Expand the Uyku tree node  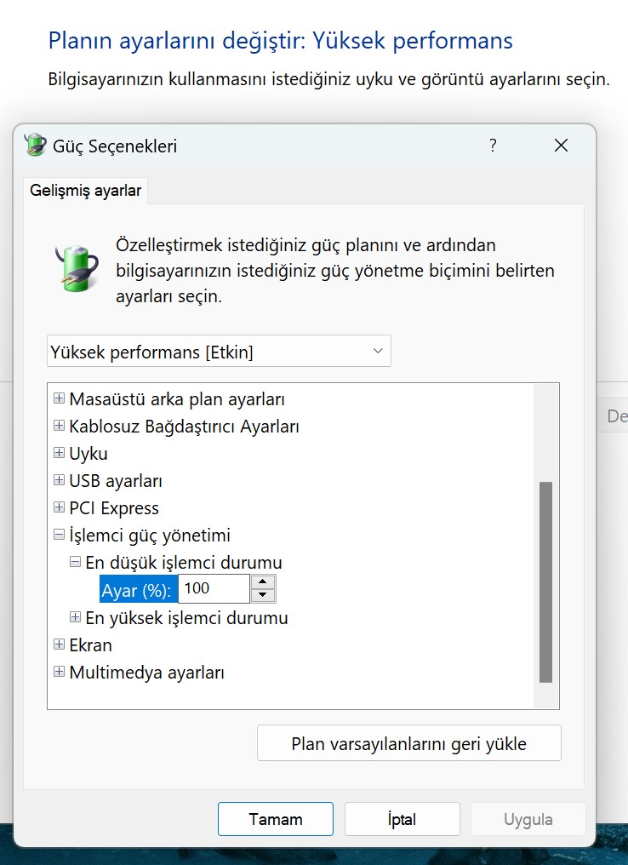click(x=59, y=453)
